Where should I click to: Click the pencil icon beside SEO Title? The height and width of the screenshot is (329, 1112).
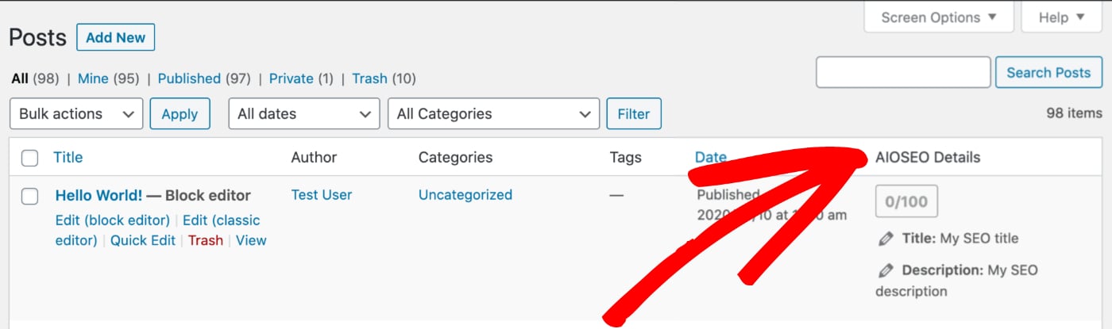[886, 239]
